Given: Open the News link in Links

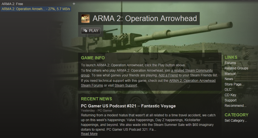Looking at the screenshot, I should (x=229, y=79).
